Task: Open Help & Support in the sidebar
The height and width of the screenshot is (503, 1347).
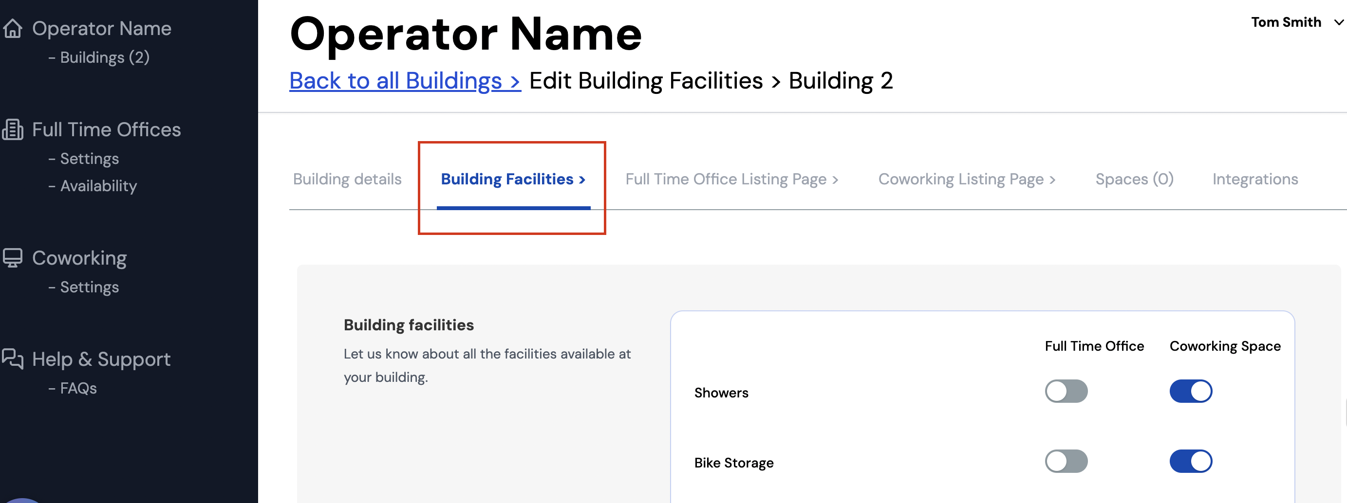Action: pyautogui.click(x=101, y=359)
